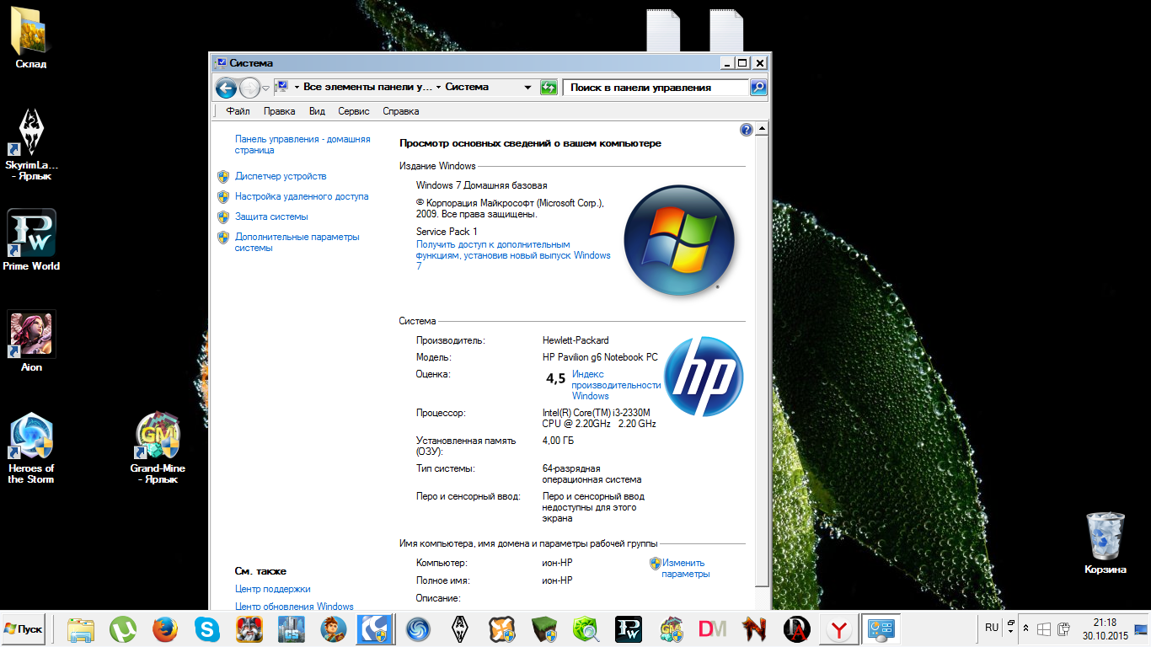Open Настройка удаленного доступа link
1151x647 pixels.
pos(302,197)
